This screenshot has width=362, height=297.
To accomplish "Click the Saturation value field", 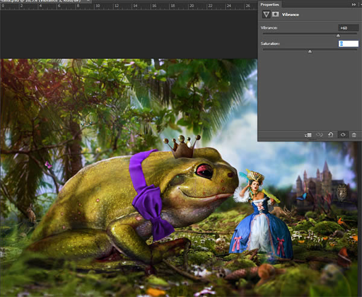I will pos(348,43).
